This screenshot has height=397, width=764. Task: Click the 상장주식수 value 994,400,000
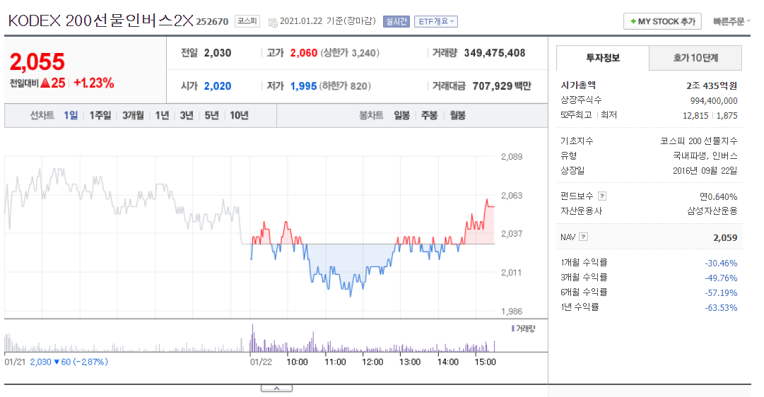point(714,101)
